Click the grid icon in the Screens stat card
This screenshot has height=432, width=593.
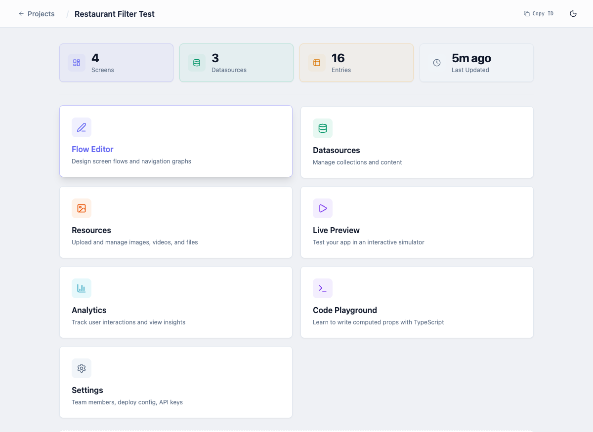pyautogui.click(x=77, y=63)
